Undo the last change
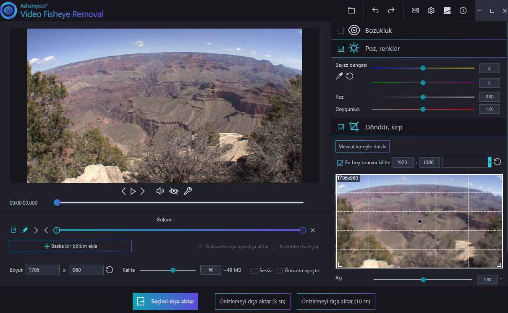 point(375,11)
